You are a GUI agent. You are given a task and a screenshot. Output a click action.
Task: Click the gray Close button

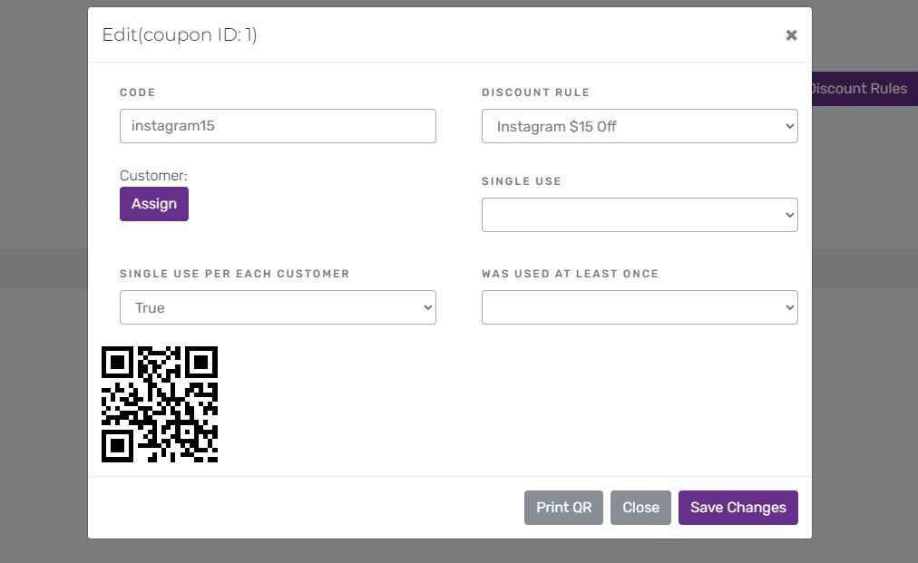pos(640,508)
